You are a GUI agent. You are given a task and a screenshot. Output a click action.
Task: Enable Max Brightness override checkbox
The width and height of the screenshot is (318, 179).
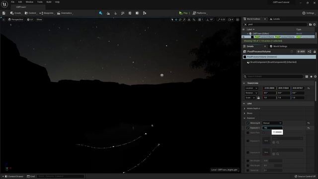[247, 166]
